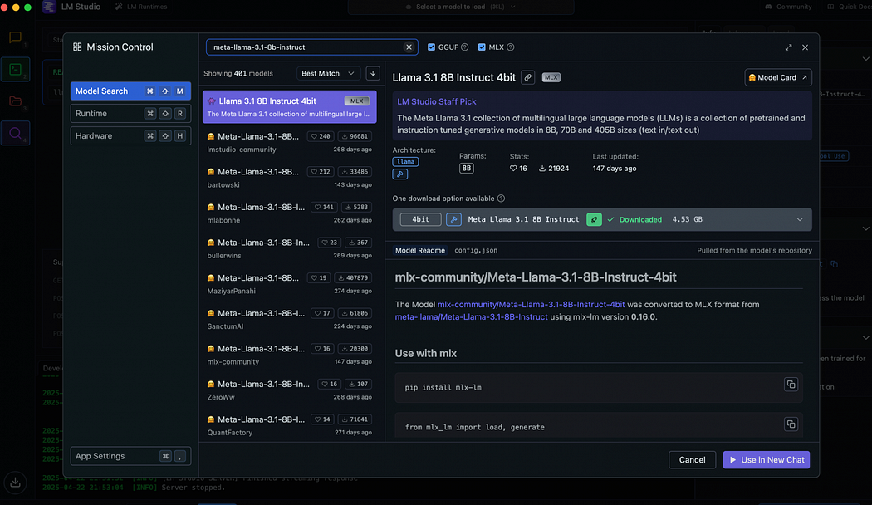Toggle the MLX checkbox
The height and width of the screenshot is (505, 872).
pyautogui.click(x=482, y=47)
